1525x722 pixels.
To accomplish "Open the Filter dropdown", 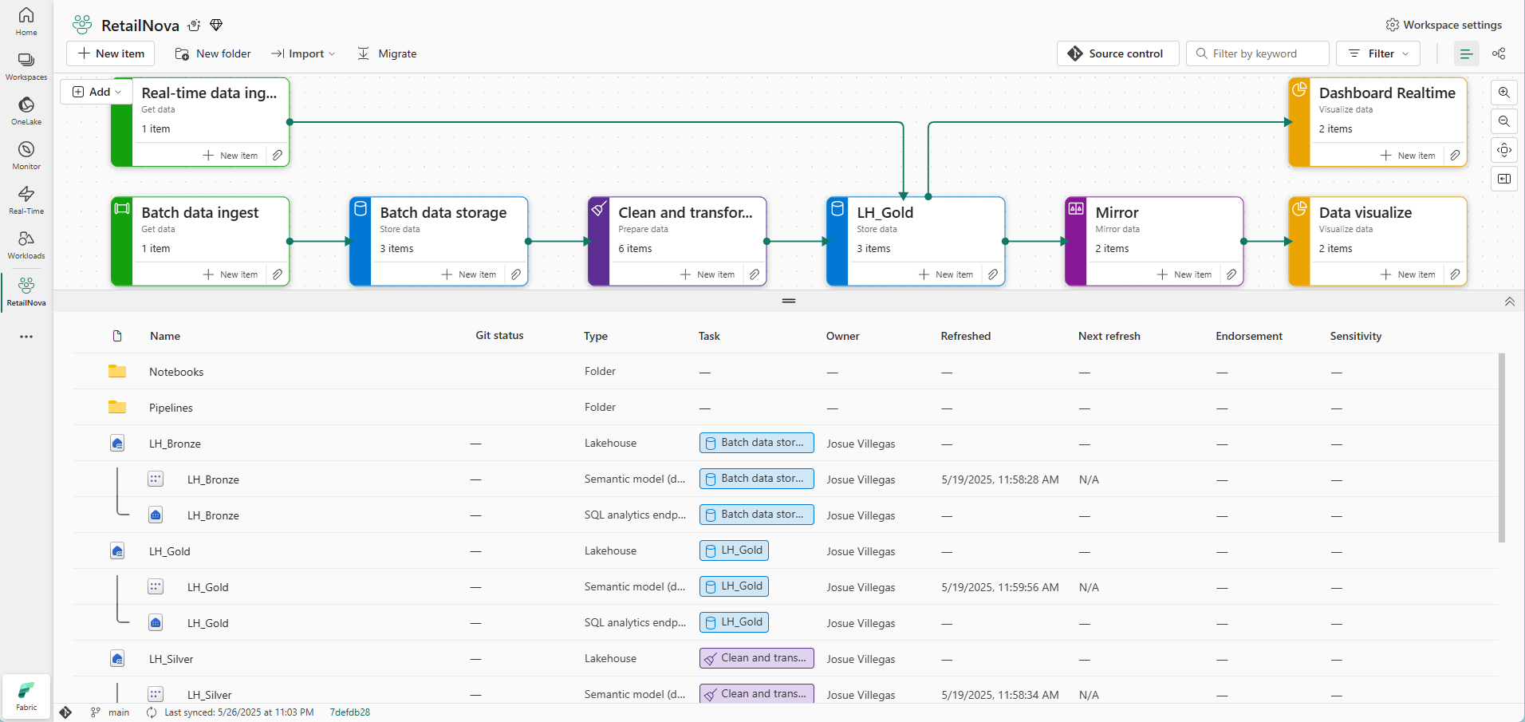I will pyautogui.click(x=1378, y=53).
